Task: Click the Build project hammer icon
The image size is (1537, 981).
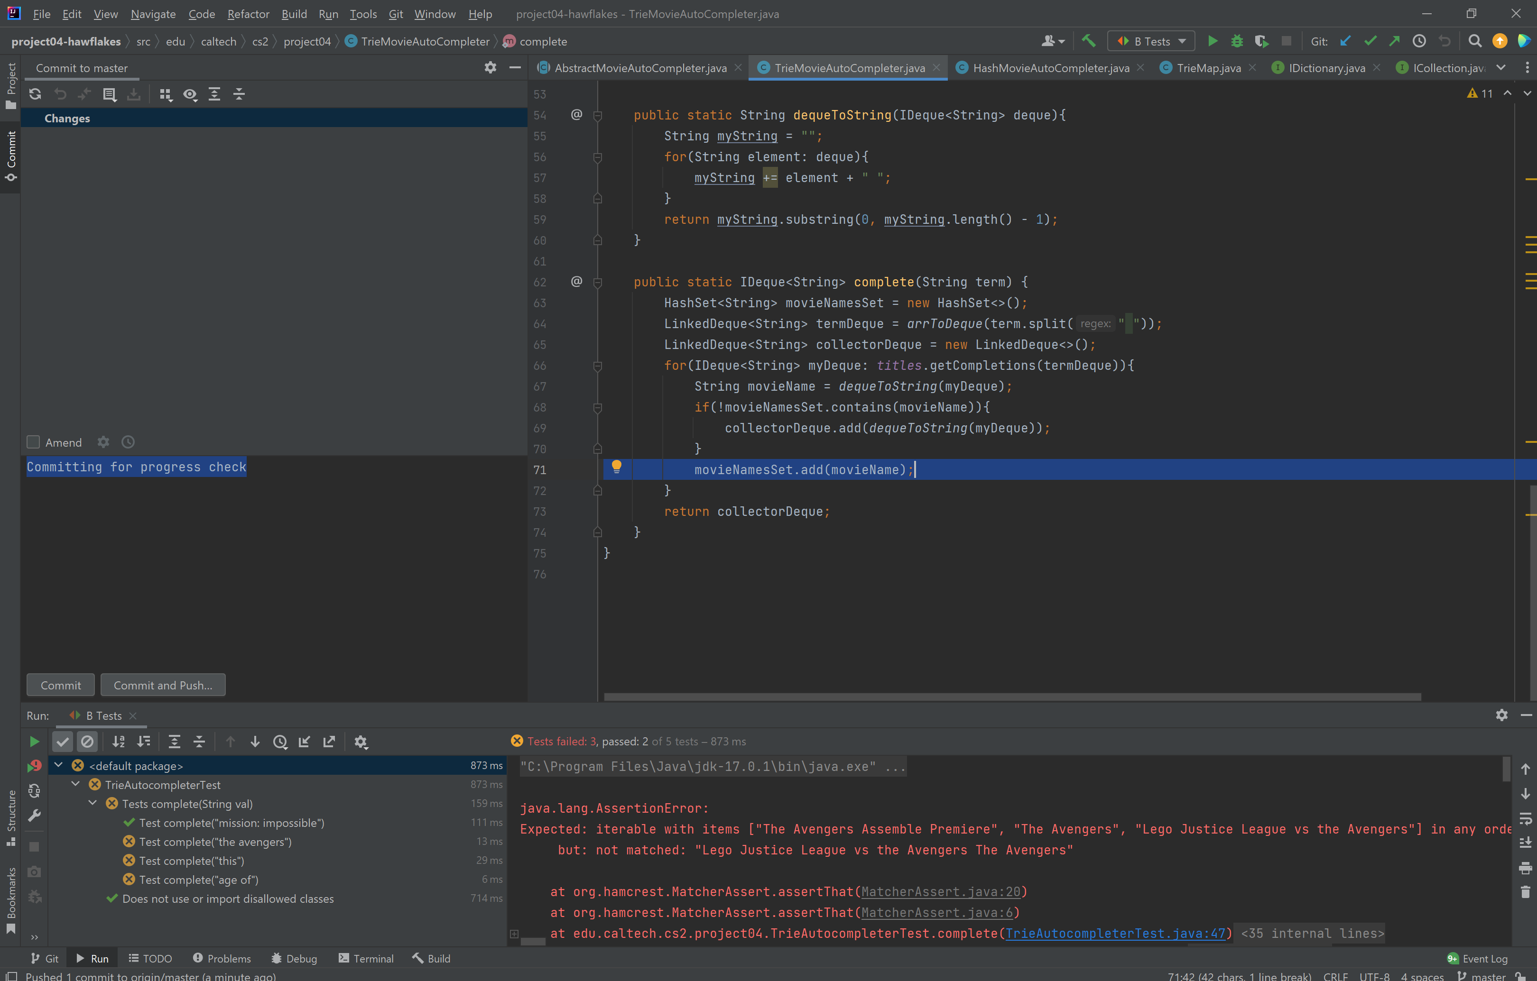Action: click(x=1088, y=41)
